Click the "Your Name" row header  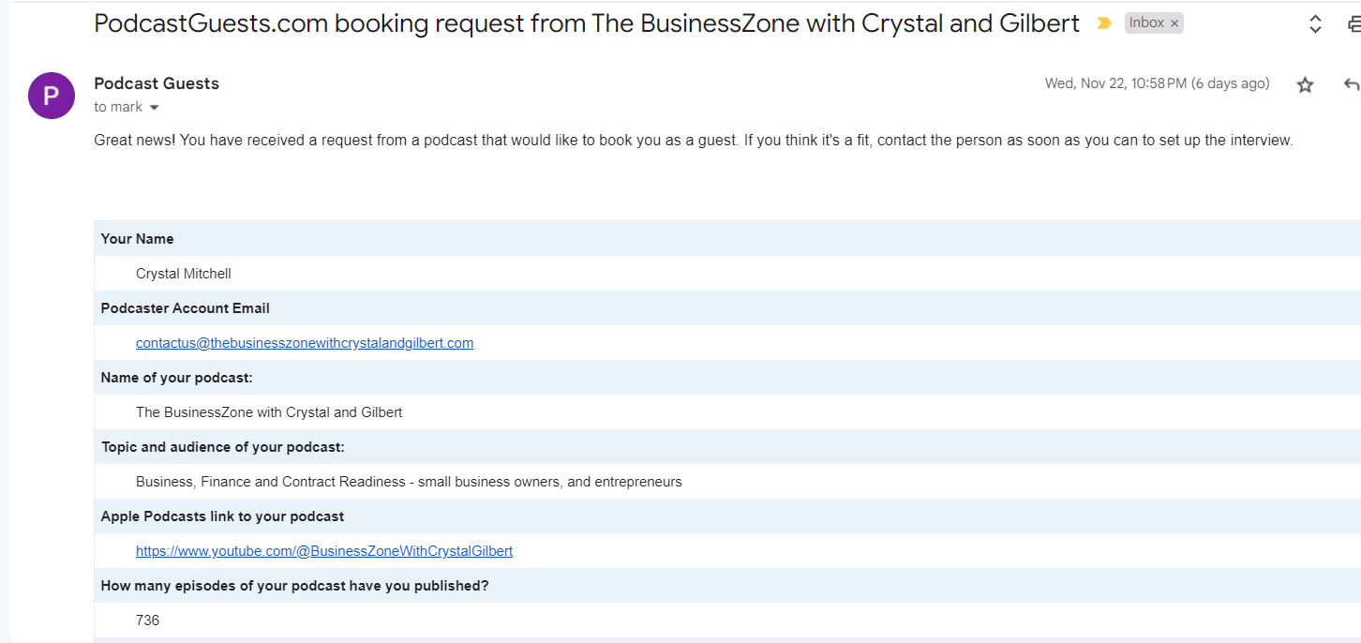coord(138,239)
